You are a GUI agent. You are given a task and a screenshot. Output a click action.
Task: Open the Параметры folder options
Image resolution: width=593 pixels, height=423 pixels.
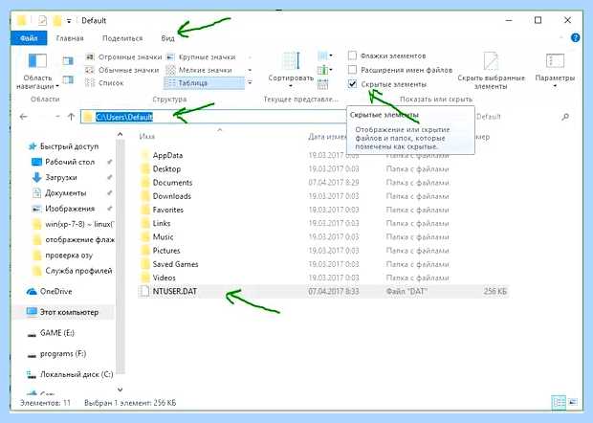pyautogui.click(x=555, y=71)
